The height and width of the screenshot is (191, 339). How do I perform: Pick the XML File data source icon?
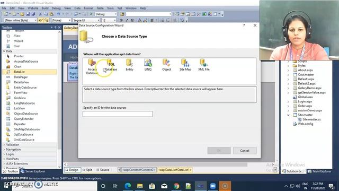coord(203,65)
